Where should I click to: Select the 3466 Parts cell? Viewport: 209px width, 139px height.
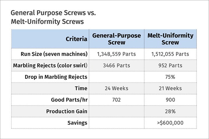(x=116, y=65)
